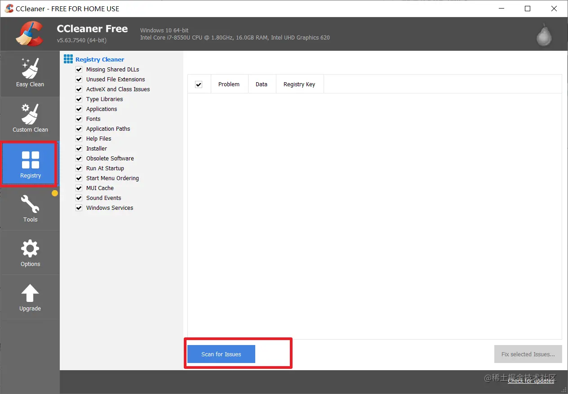This screenshot has height=394, width=568.
Task: Toggle the select-all checkbox in results header
Action: pos(199,84)
